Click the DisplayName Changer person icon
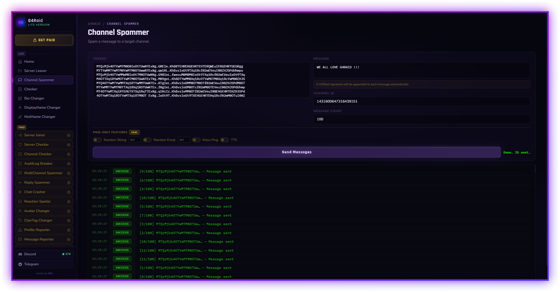560x292 pixels. tap(20, 108)
